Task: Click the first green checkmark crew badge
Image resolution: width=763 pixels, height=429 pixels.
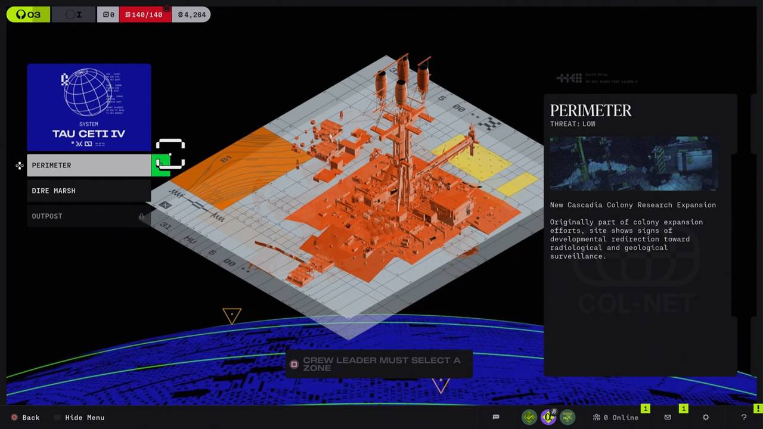Action: click(x=529, y=417)
